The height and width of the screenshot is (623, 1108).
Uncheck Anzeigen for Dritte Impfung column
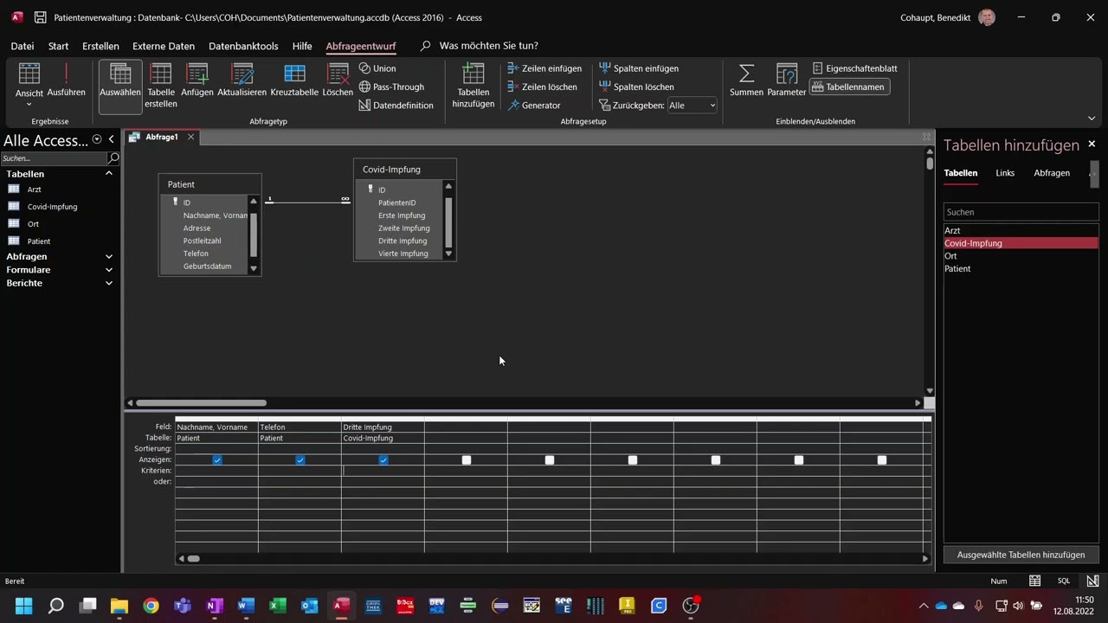[383, 460]
